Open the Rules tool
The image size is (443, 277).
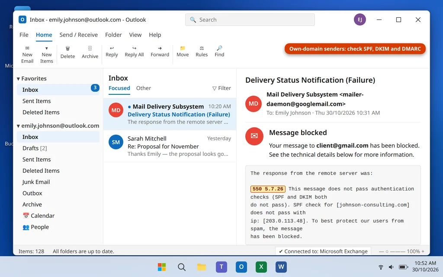[x=202, y=52]
